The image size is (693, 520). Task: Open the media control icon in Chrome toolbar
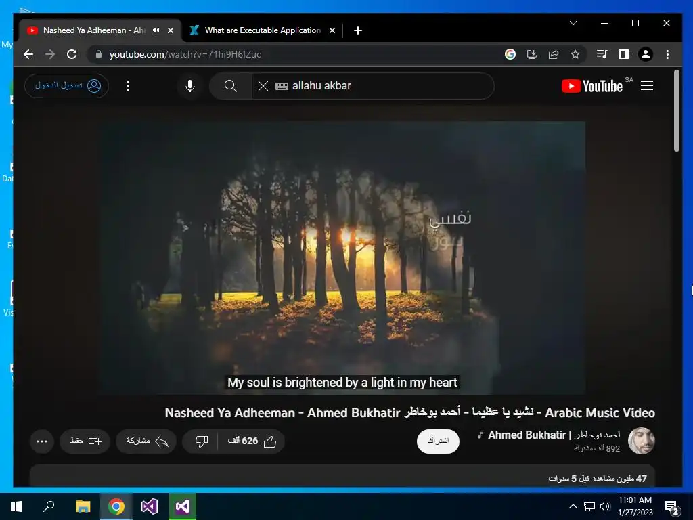(x=602, y=54)
